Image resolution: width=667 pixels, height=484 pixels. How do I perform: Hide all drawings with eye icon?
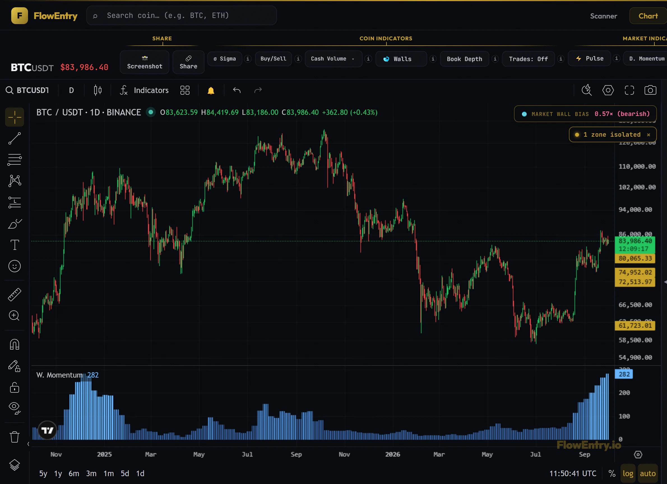coord(14,408)
